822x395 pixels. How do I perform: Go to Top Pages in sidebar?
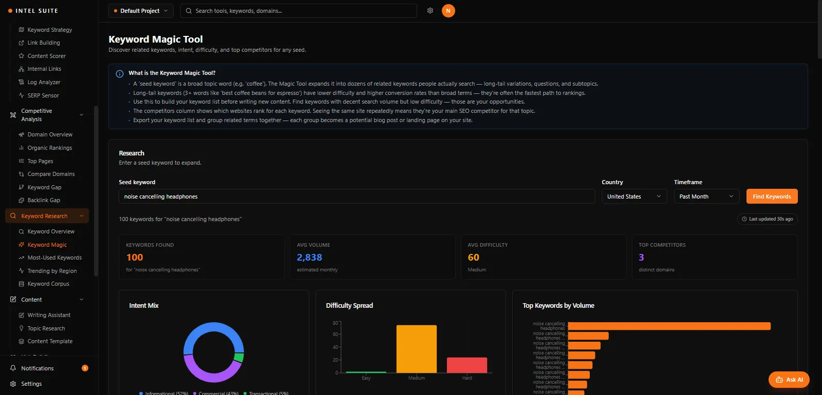(40, 161)
